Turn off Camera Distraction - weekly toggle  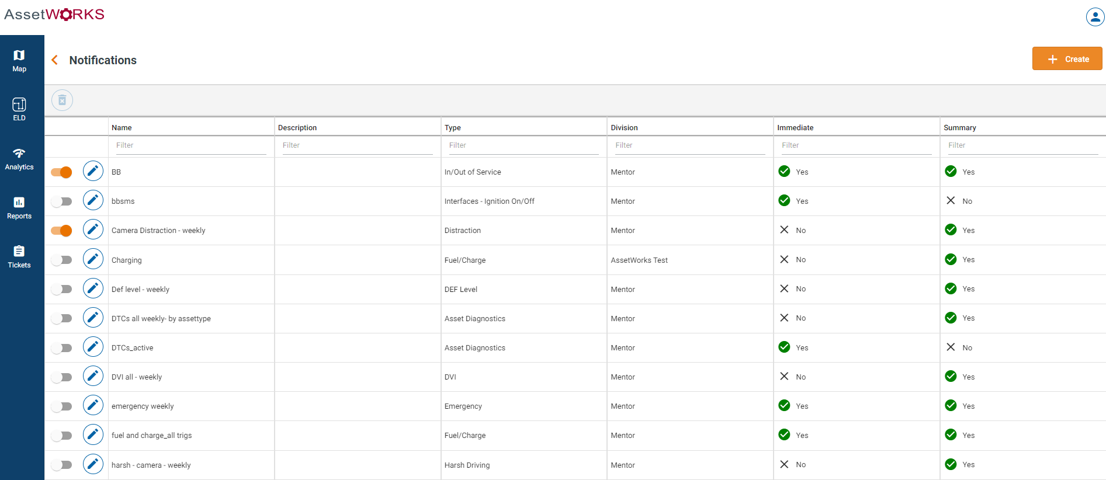click(61, 231)
